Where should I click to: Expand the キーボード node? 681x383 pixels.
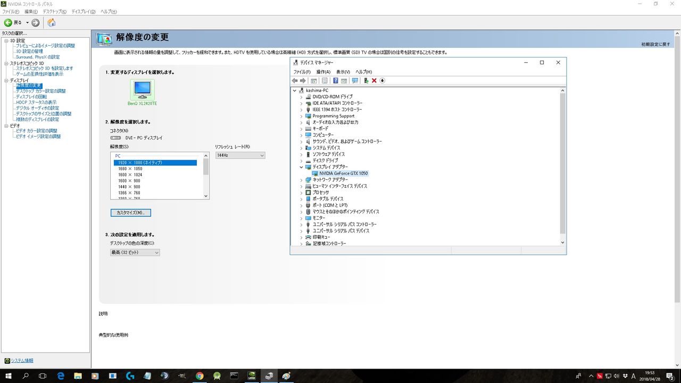tap(301, 129)
